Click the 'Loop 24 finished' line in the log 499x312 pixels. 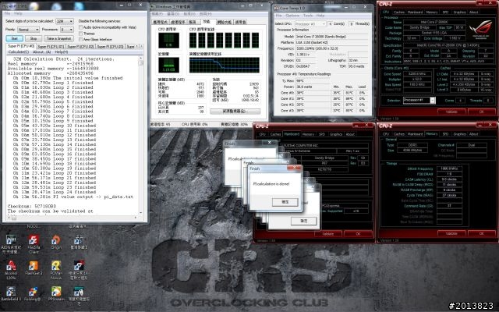point(55,192)
